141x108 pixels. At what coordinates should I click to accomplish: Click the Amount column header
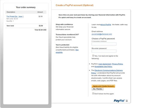tap(40, 12)
